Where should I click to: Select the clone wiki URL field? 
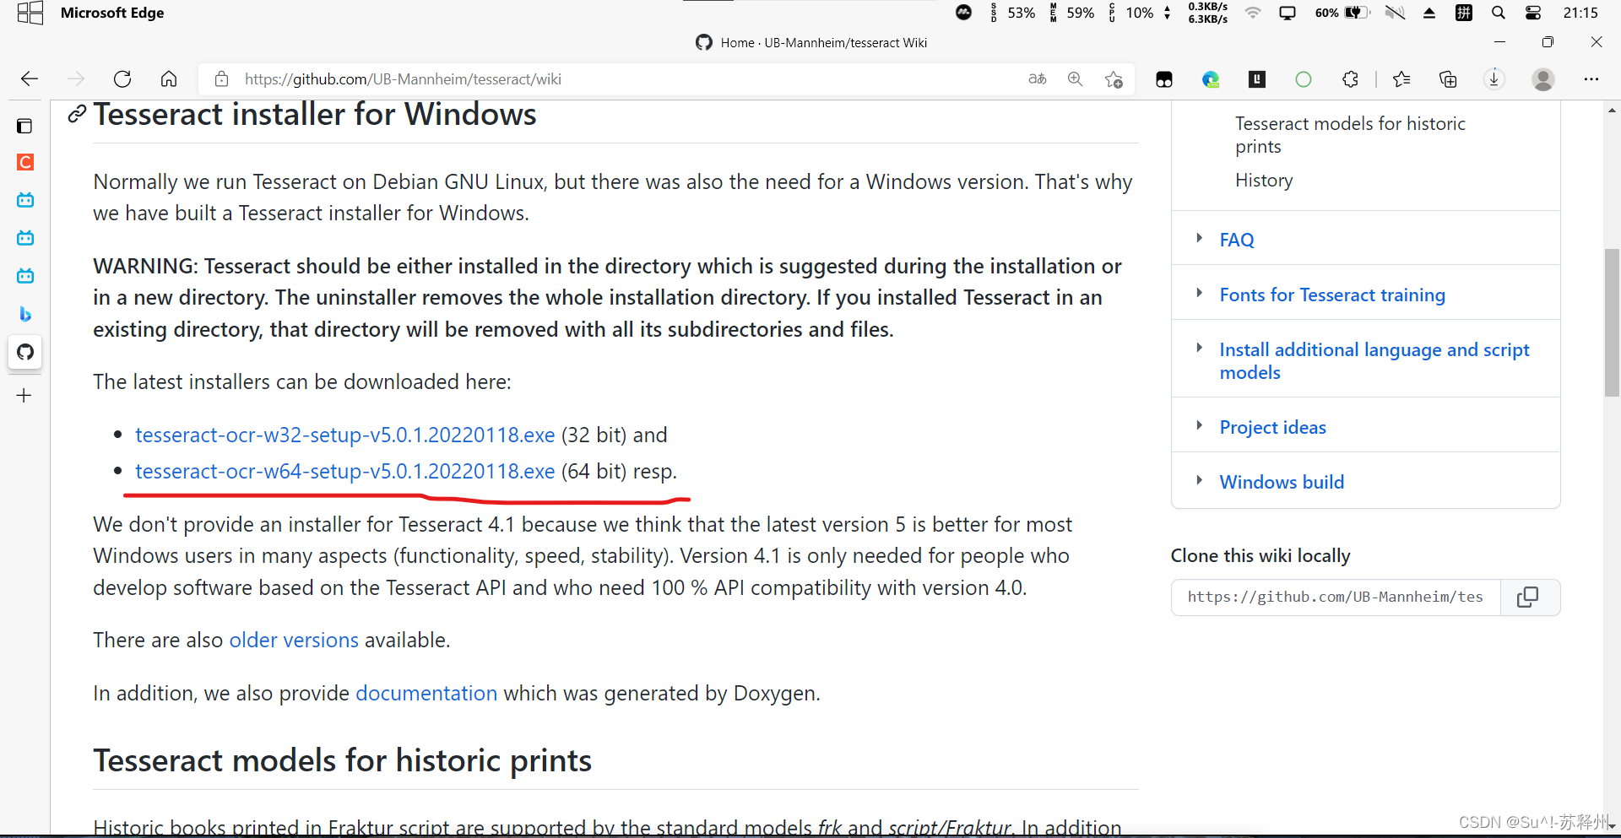[1336, 597]
